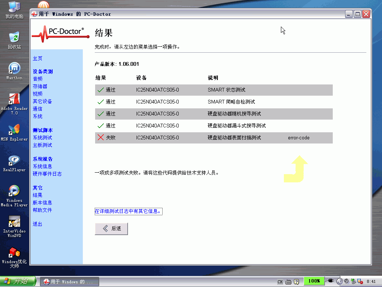Run 主板测试 script
This screenshot has height=287, width=382.
(43, 145)
